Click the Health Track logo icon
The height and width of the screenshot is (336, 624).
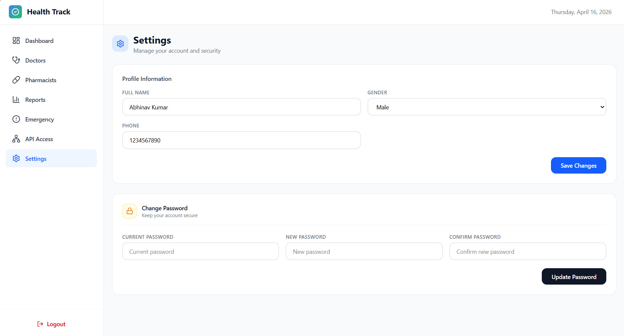point(15,12)
